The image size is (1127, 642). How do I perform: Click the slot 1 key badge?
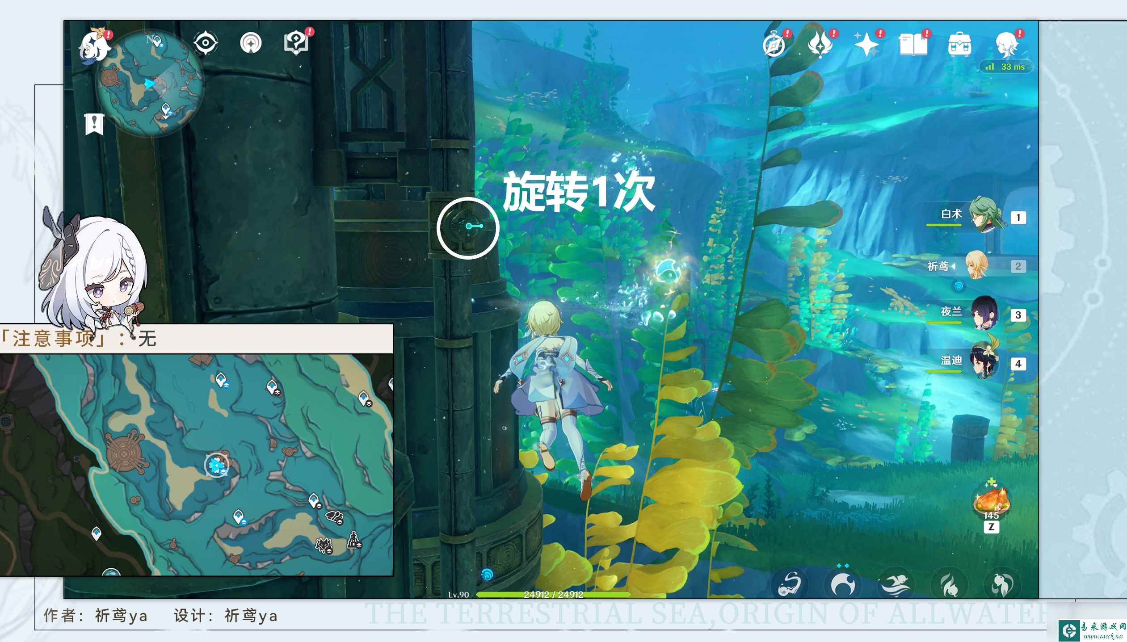pyautogui.click(x=1018, y=218)
